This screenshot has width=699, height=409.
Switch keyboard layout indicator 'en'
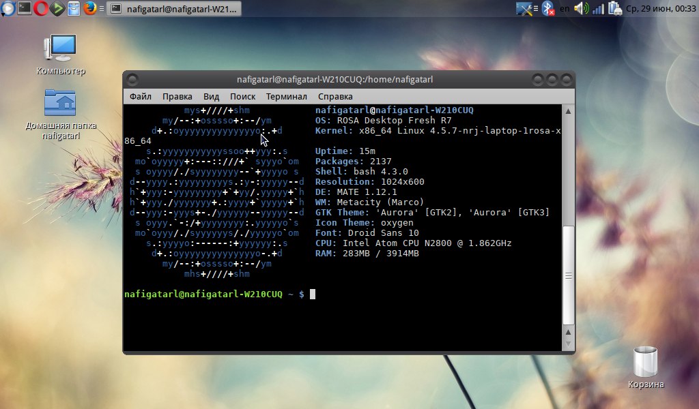565,8
